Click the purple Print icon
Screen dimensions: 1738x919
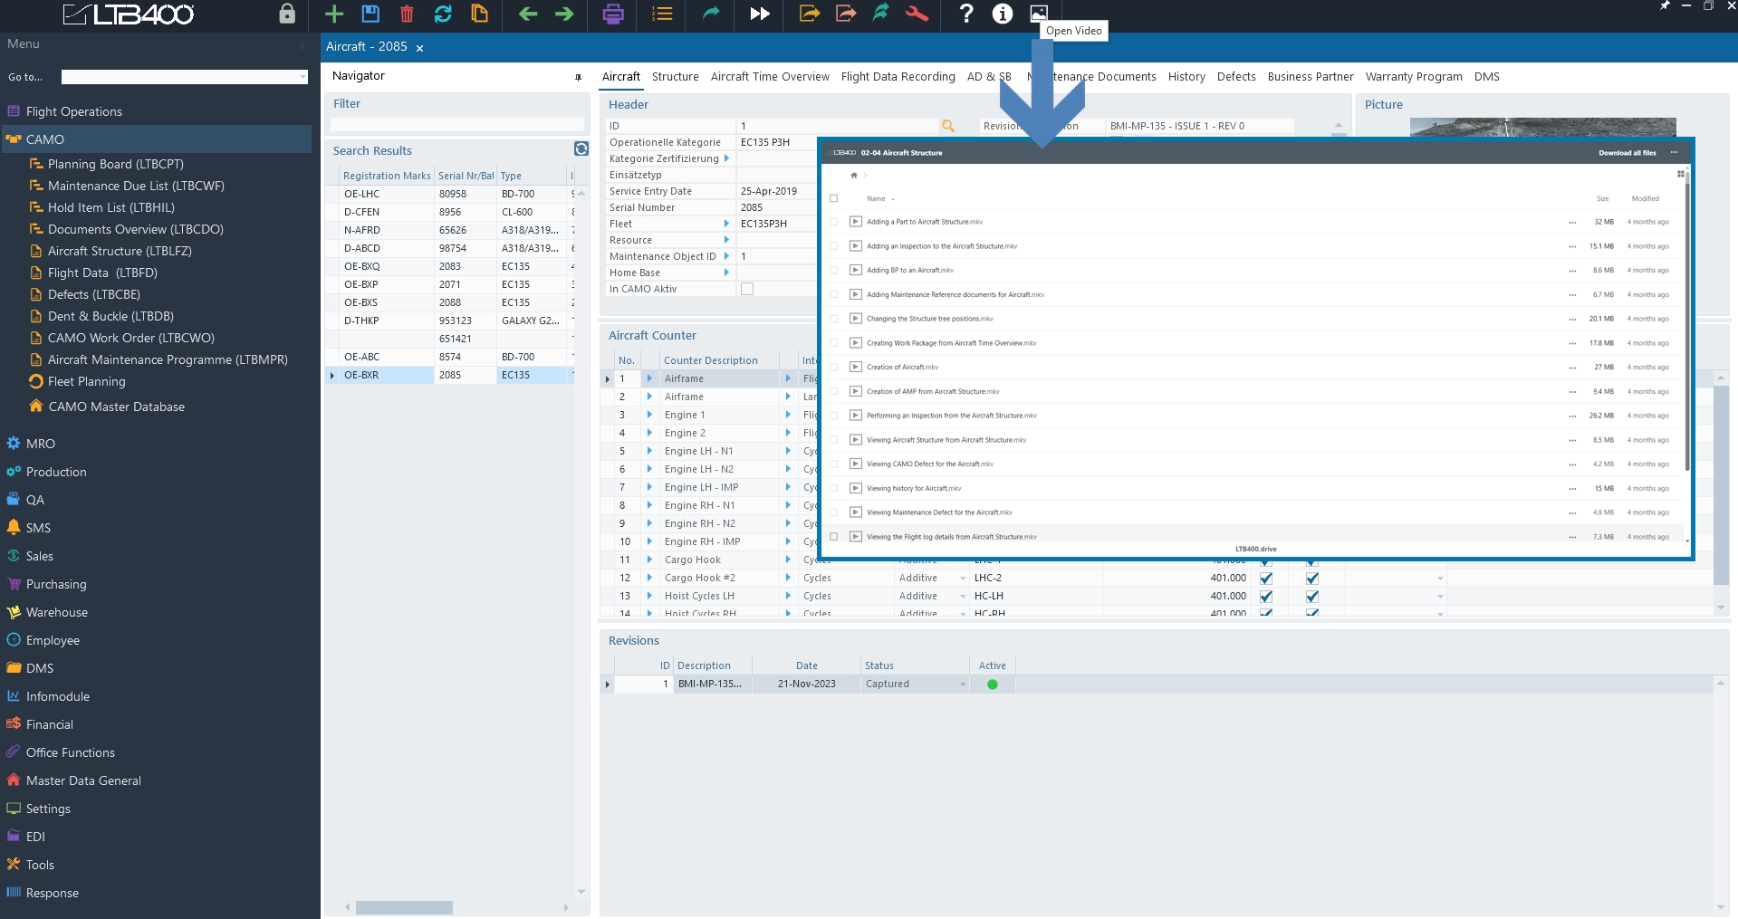pos(613,14)
